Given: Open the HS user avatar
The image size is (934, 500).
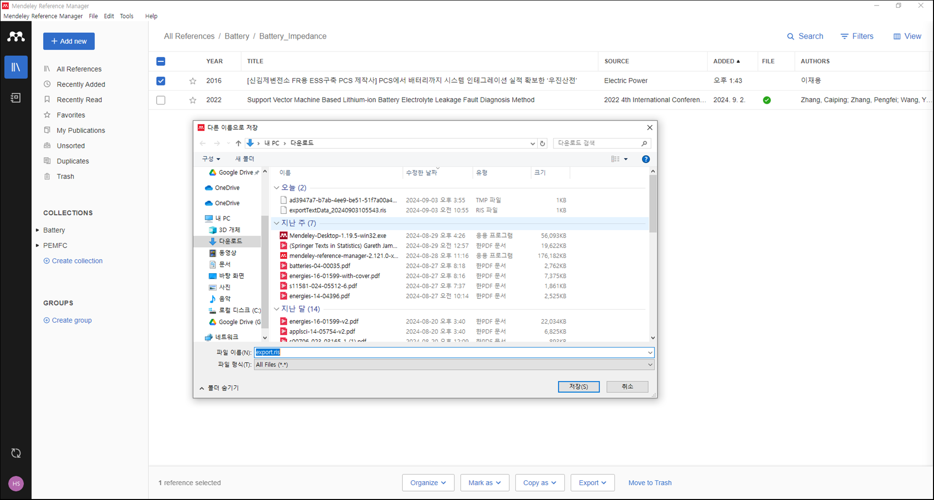Looking at the screenshot, I should coord(16,484).
